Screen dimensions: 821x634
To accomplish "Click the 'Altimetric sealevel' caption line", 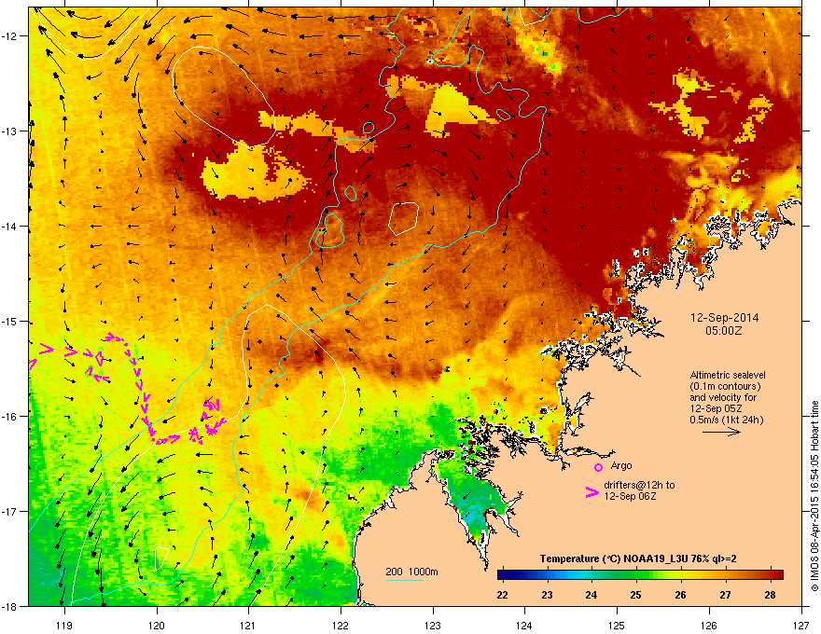I will coord(728,375).
